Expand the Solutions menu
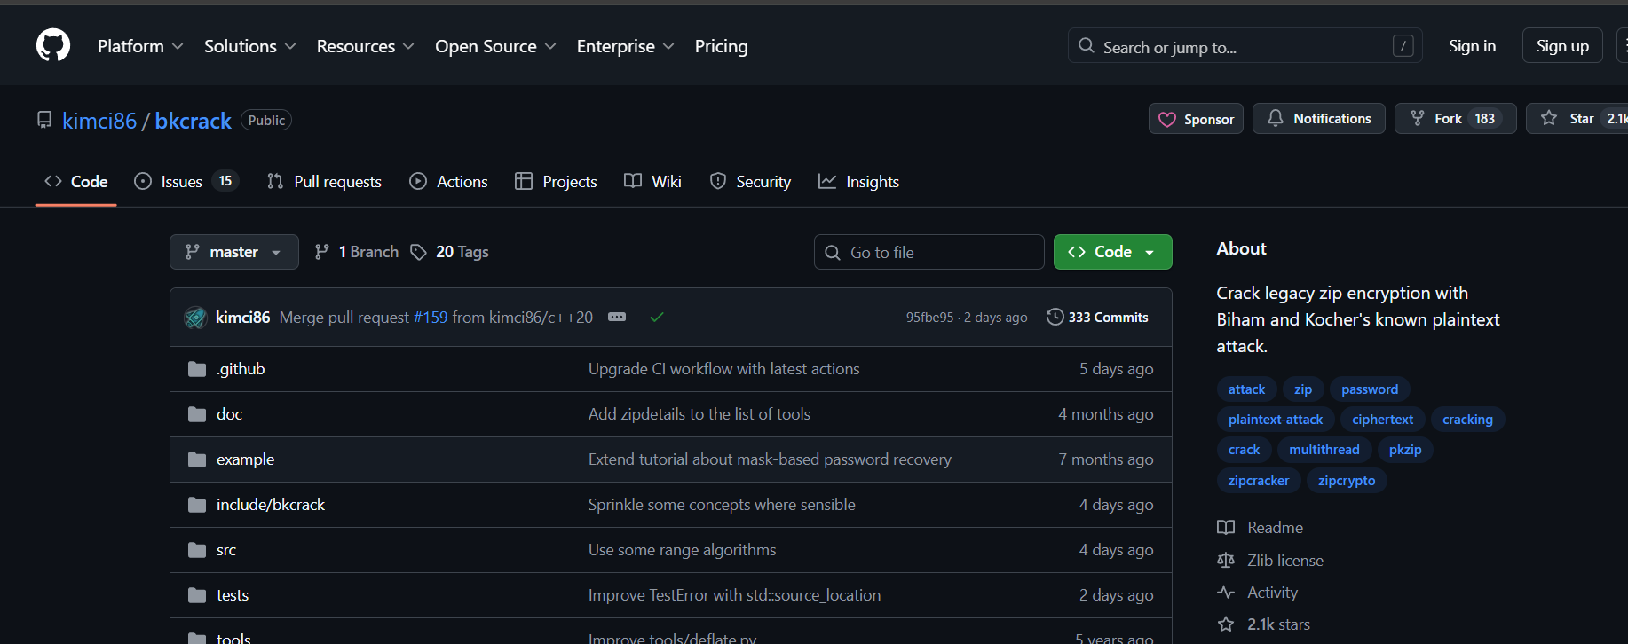Viewport: 1628px width, 644px height. (x=249, y=46)
